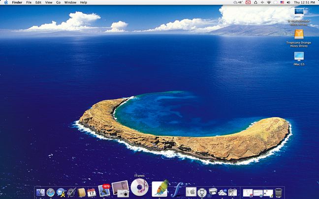Open the Go menu
This screenshot has height=199, width=319.
point(59,2)
